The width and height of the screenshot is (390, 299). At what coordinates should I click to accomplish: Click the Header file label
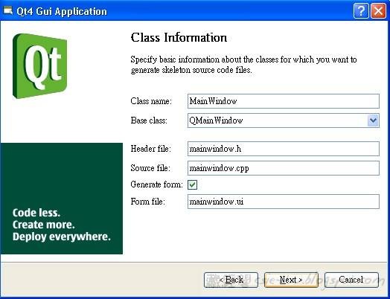point(151,149)
